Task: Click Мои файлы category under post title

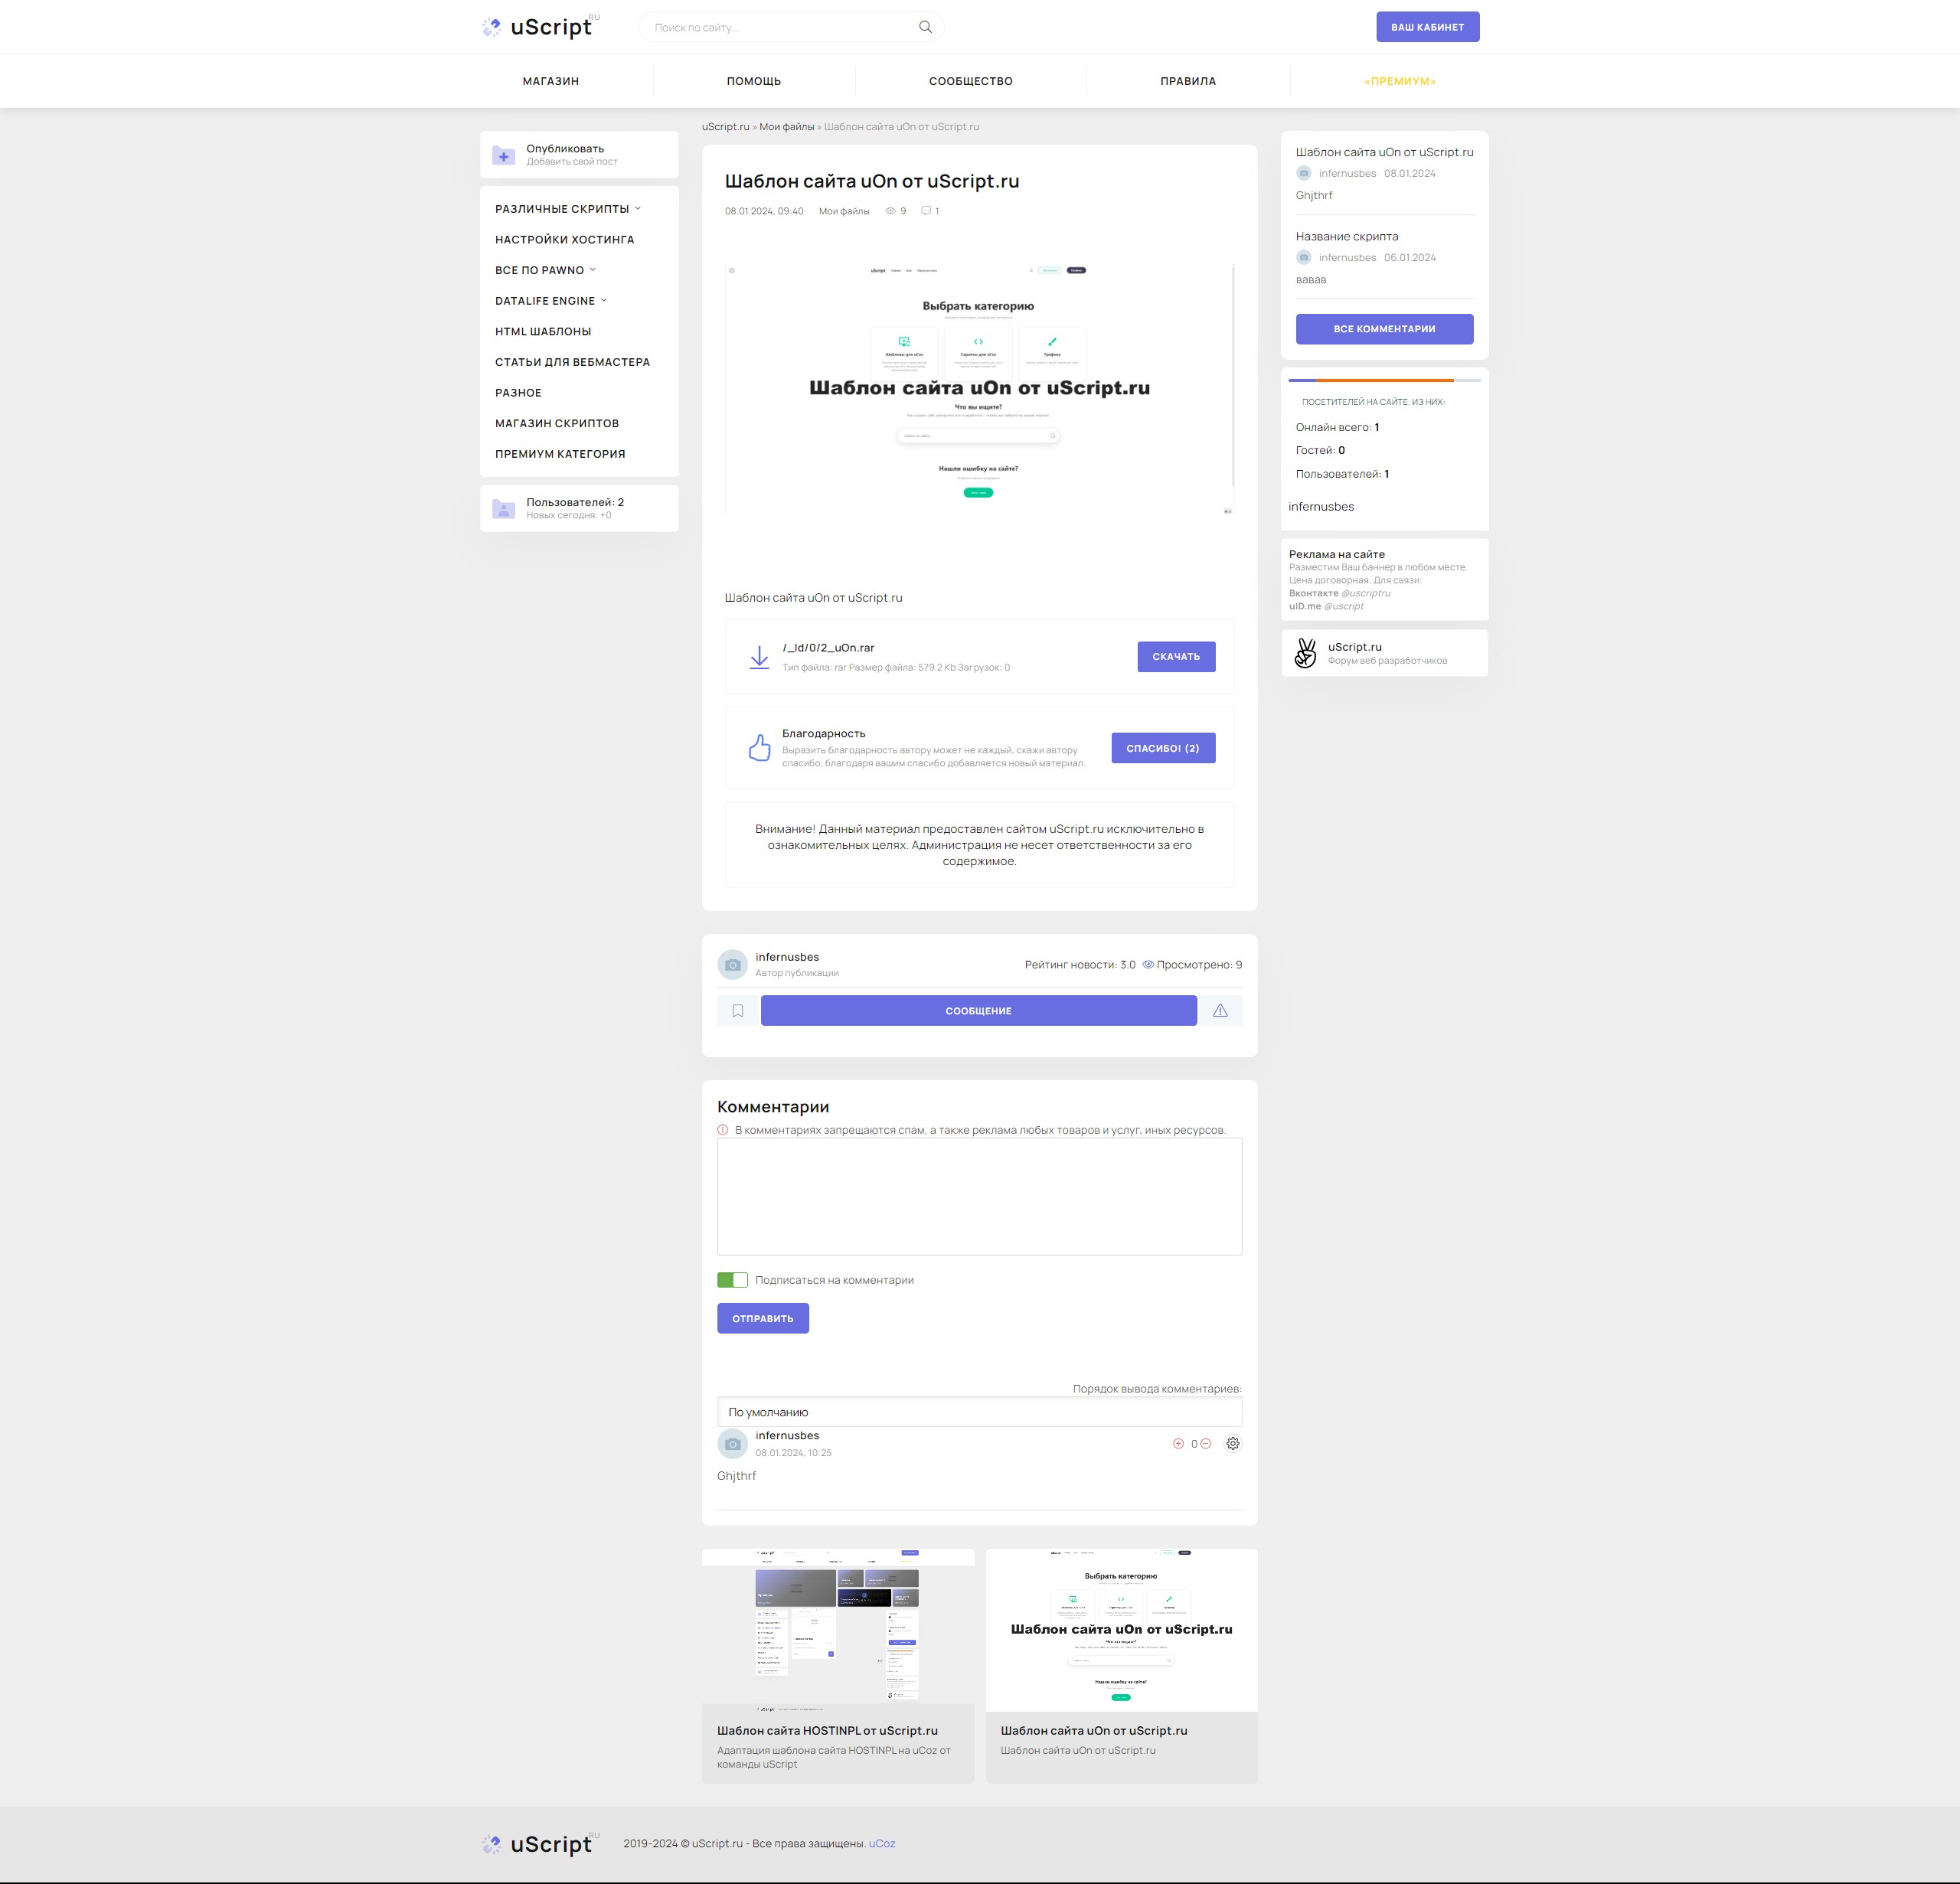Action: tap(844, 211)
